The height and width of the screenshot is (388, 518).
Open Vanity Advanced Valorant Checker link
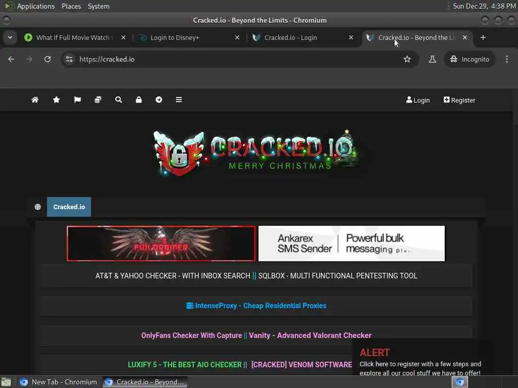click(310, 335)
